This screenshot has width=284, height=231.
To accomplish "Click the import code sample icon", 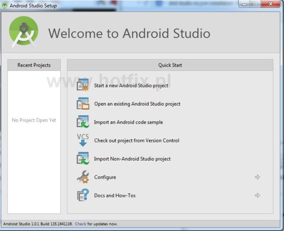I will point(83,122).
